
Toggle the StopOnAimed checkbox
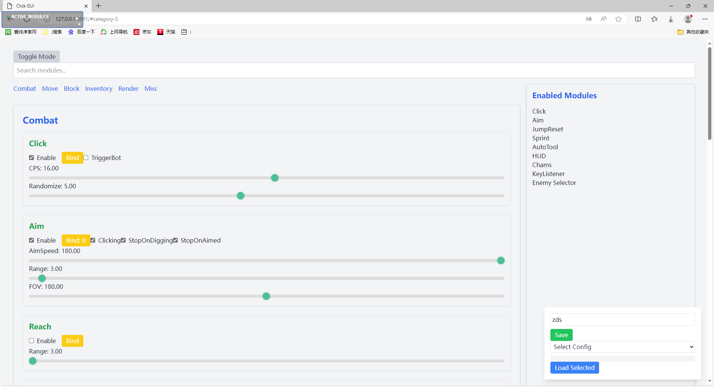[x=176, y=240]
